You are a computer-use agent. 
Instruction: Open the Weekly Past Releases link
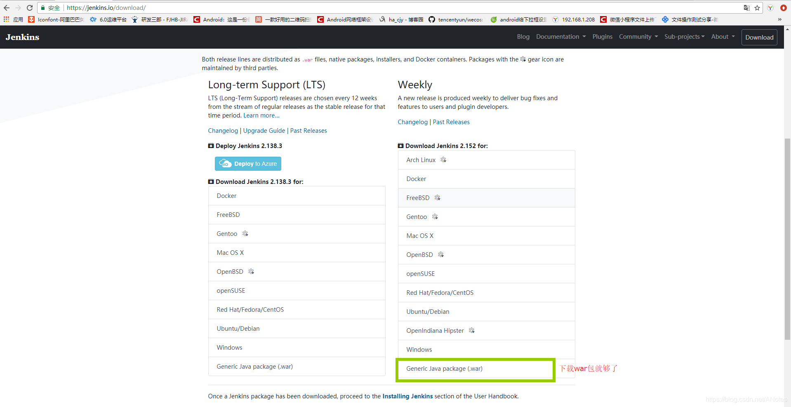point(451,122)
